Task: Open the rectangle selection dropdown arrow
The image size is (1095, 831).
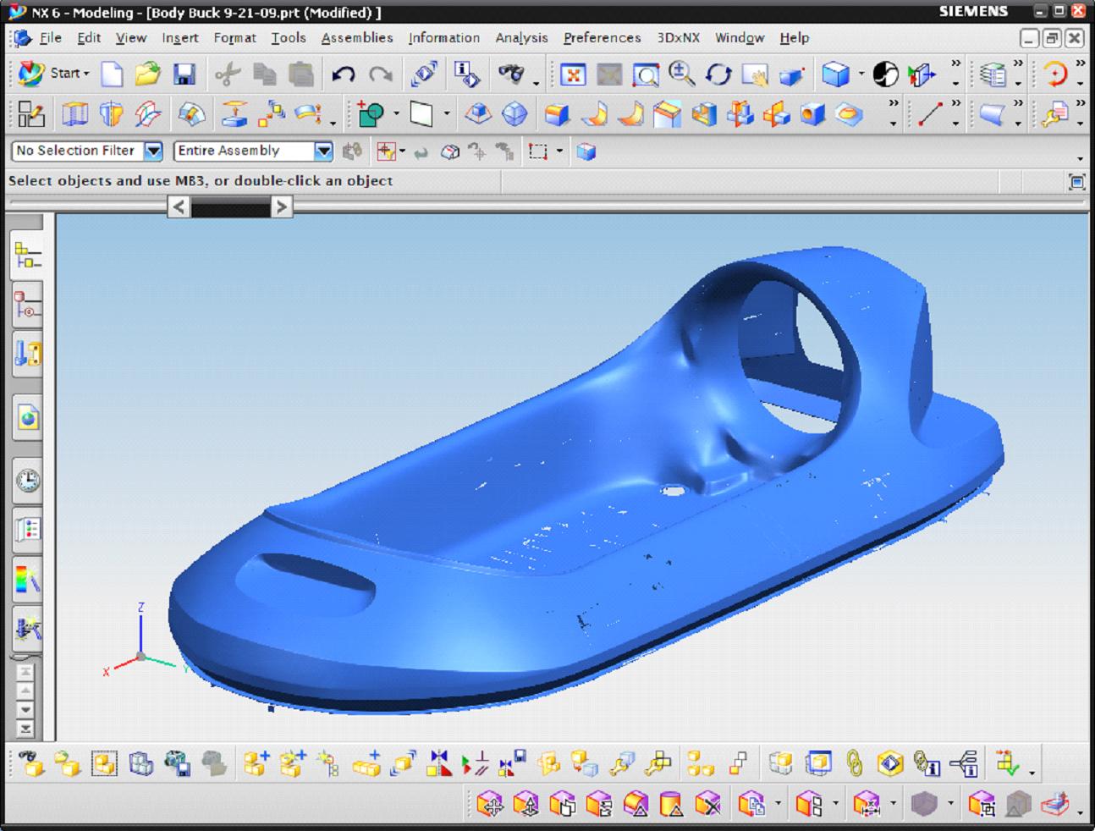Action: tap(559, 151)
